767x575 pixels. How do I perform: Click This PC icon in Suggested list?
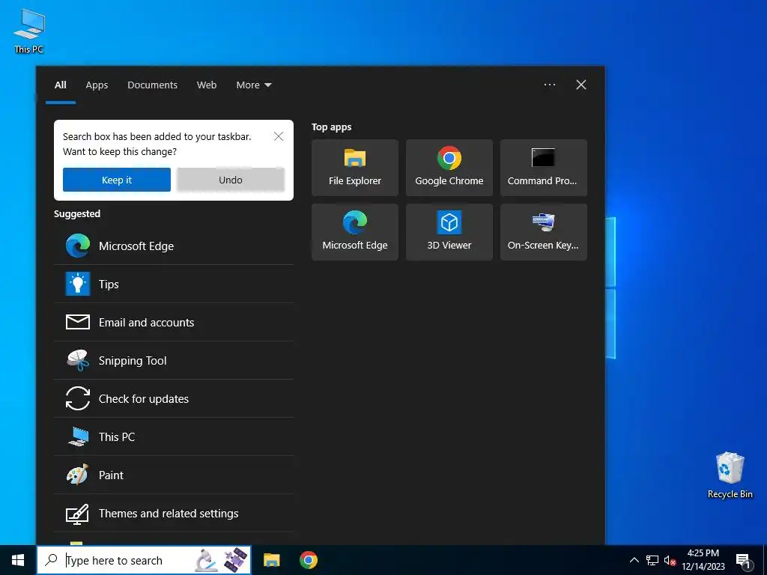78,436
